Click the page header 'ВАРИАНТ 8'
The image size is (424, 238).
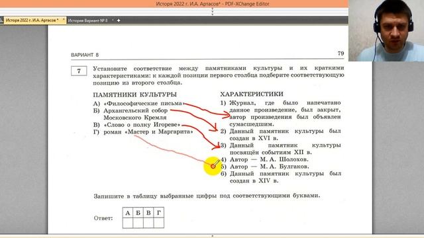point(85,55)
